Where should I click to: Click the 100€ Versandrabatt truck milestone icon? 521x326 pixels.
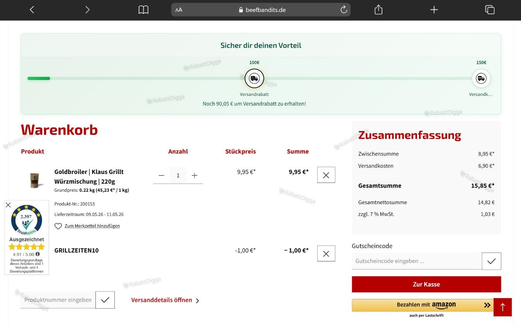(x=254, y=79)
